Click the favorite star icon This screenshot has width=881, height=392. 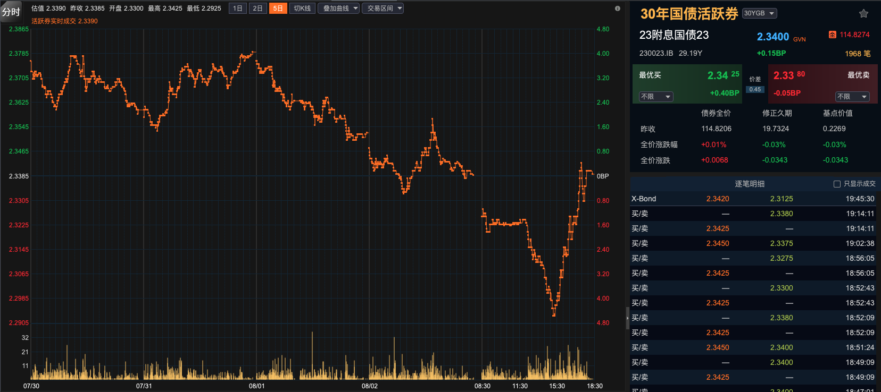(x=863, y=14)
